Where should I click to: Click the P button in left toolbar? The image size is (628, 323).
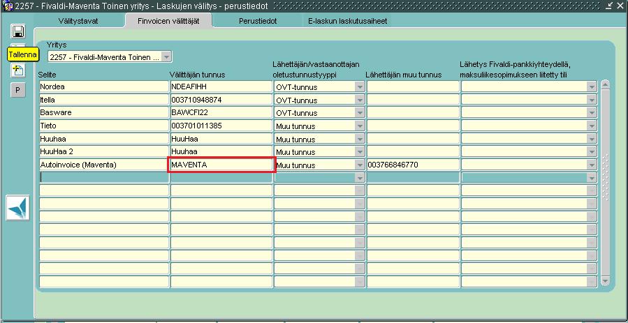pyautogui.click(x=17, y=91)
